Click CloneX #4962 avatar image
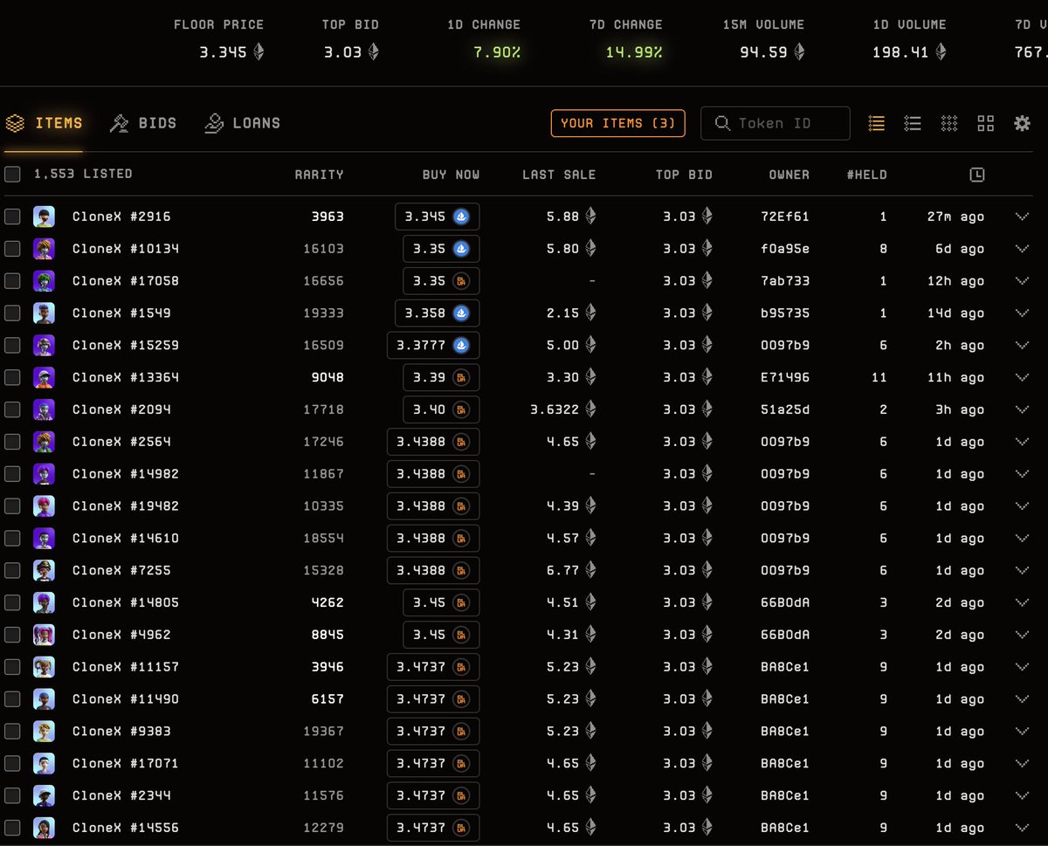The height and width of the screenshot is (846, 1048). (44, 635)
